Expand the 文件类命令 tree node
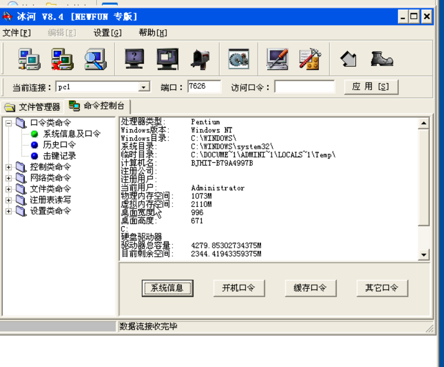 coord(8,189)
